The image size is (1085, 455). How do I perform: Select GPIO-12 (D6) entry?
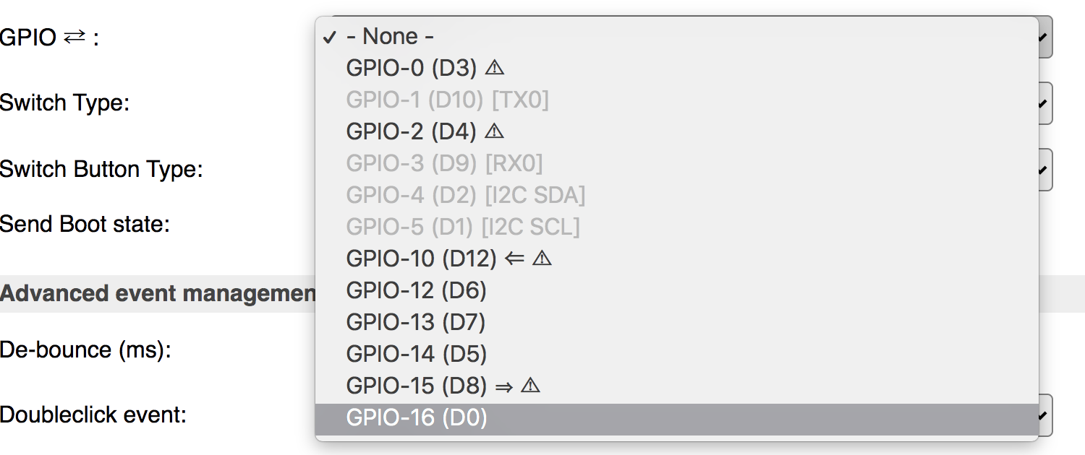pyautogui.click(x=677, y=290)
